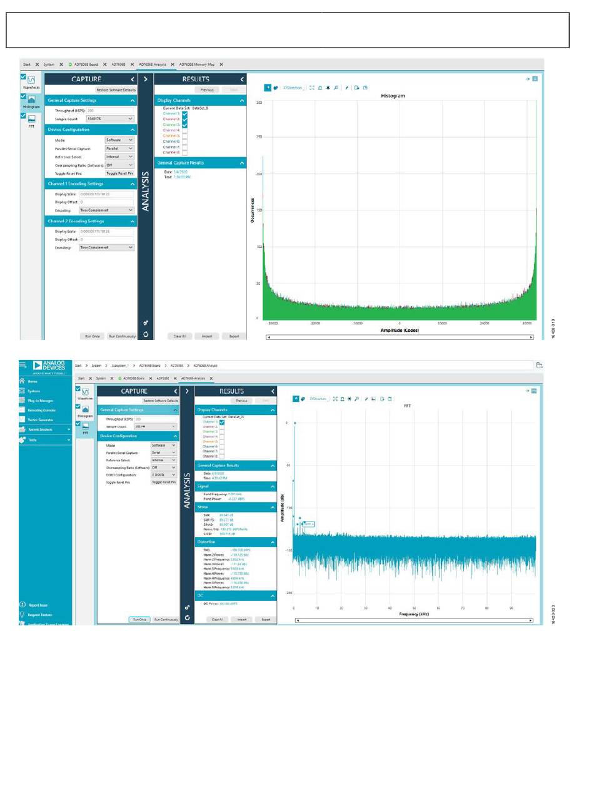Viewport: 594px width, 785px height.
Task: Click Run Continuously in lower CAPTURE panel
Action: click(x=166, y=619)
